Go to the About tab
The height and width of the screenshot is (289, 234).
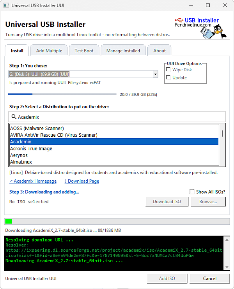point(160,51)
